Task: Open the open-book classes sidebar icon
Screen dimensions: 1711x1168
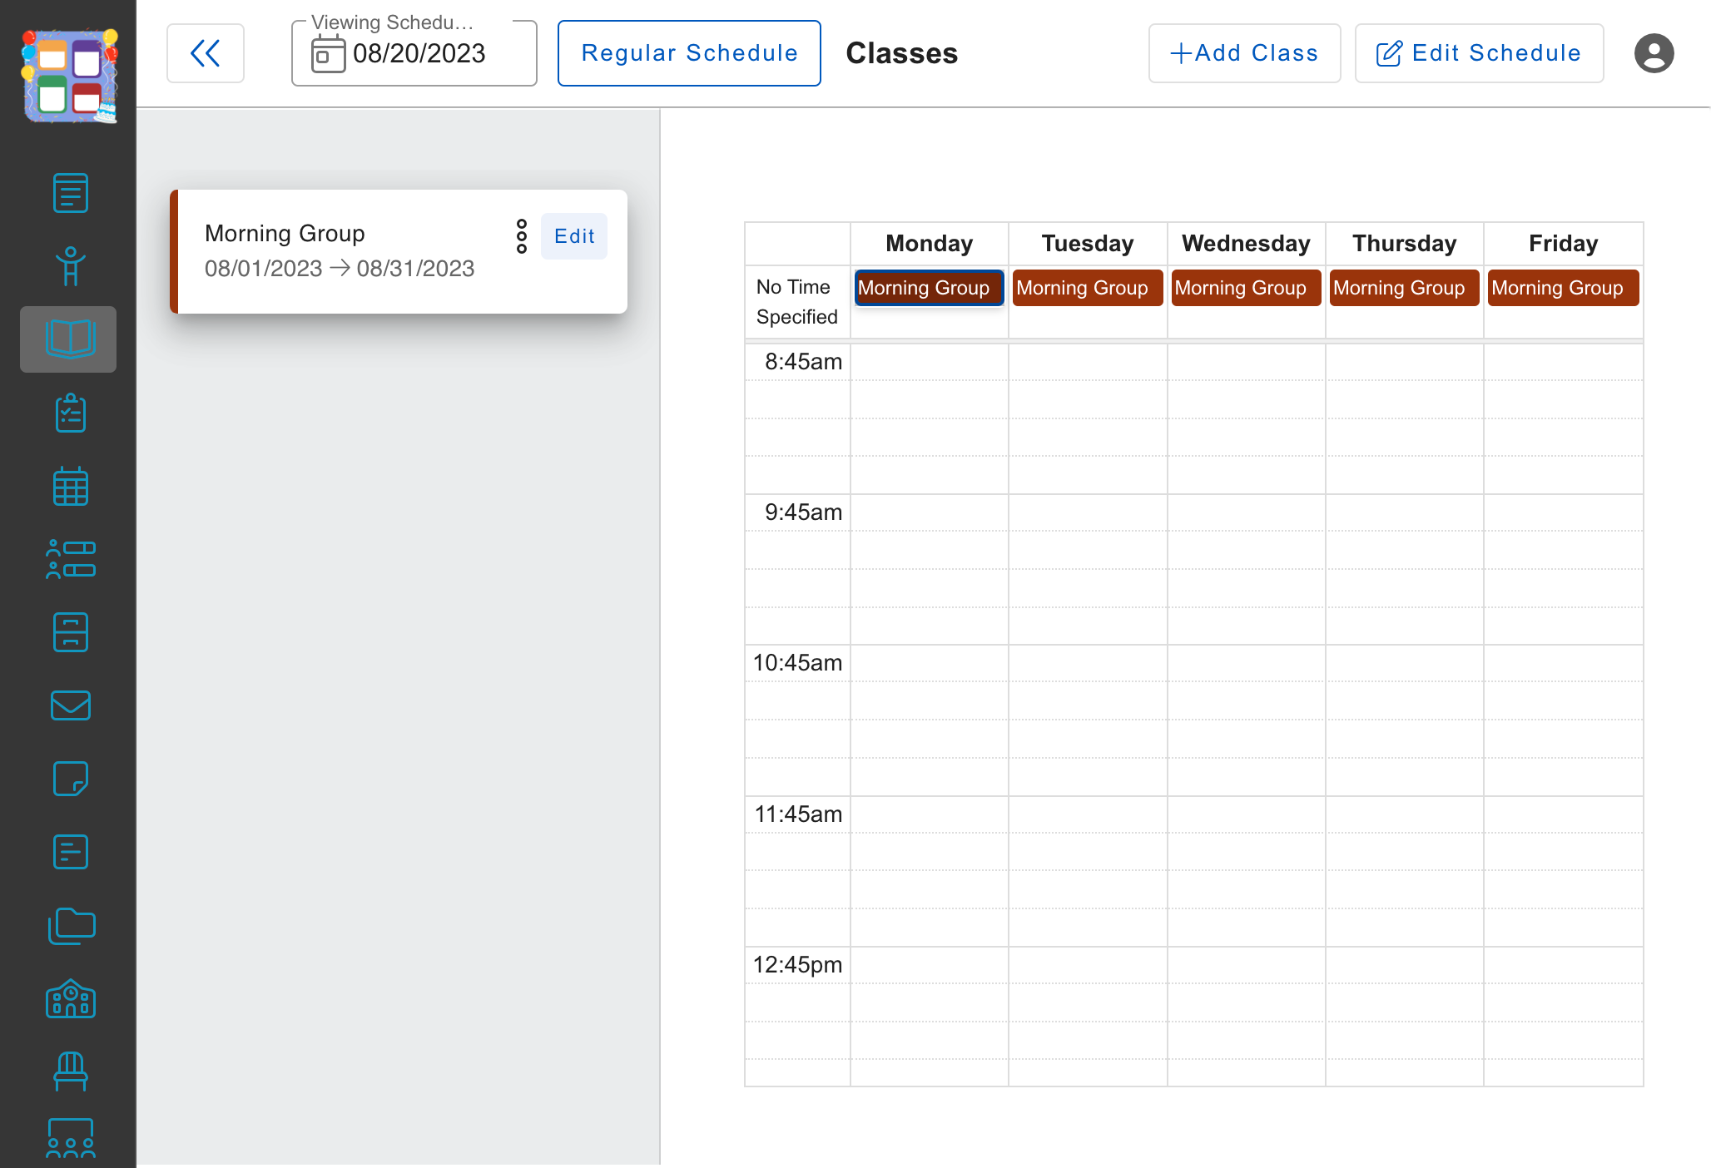Action: [x=70, y=339]
